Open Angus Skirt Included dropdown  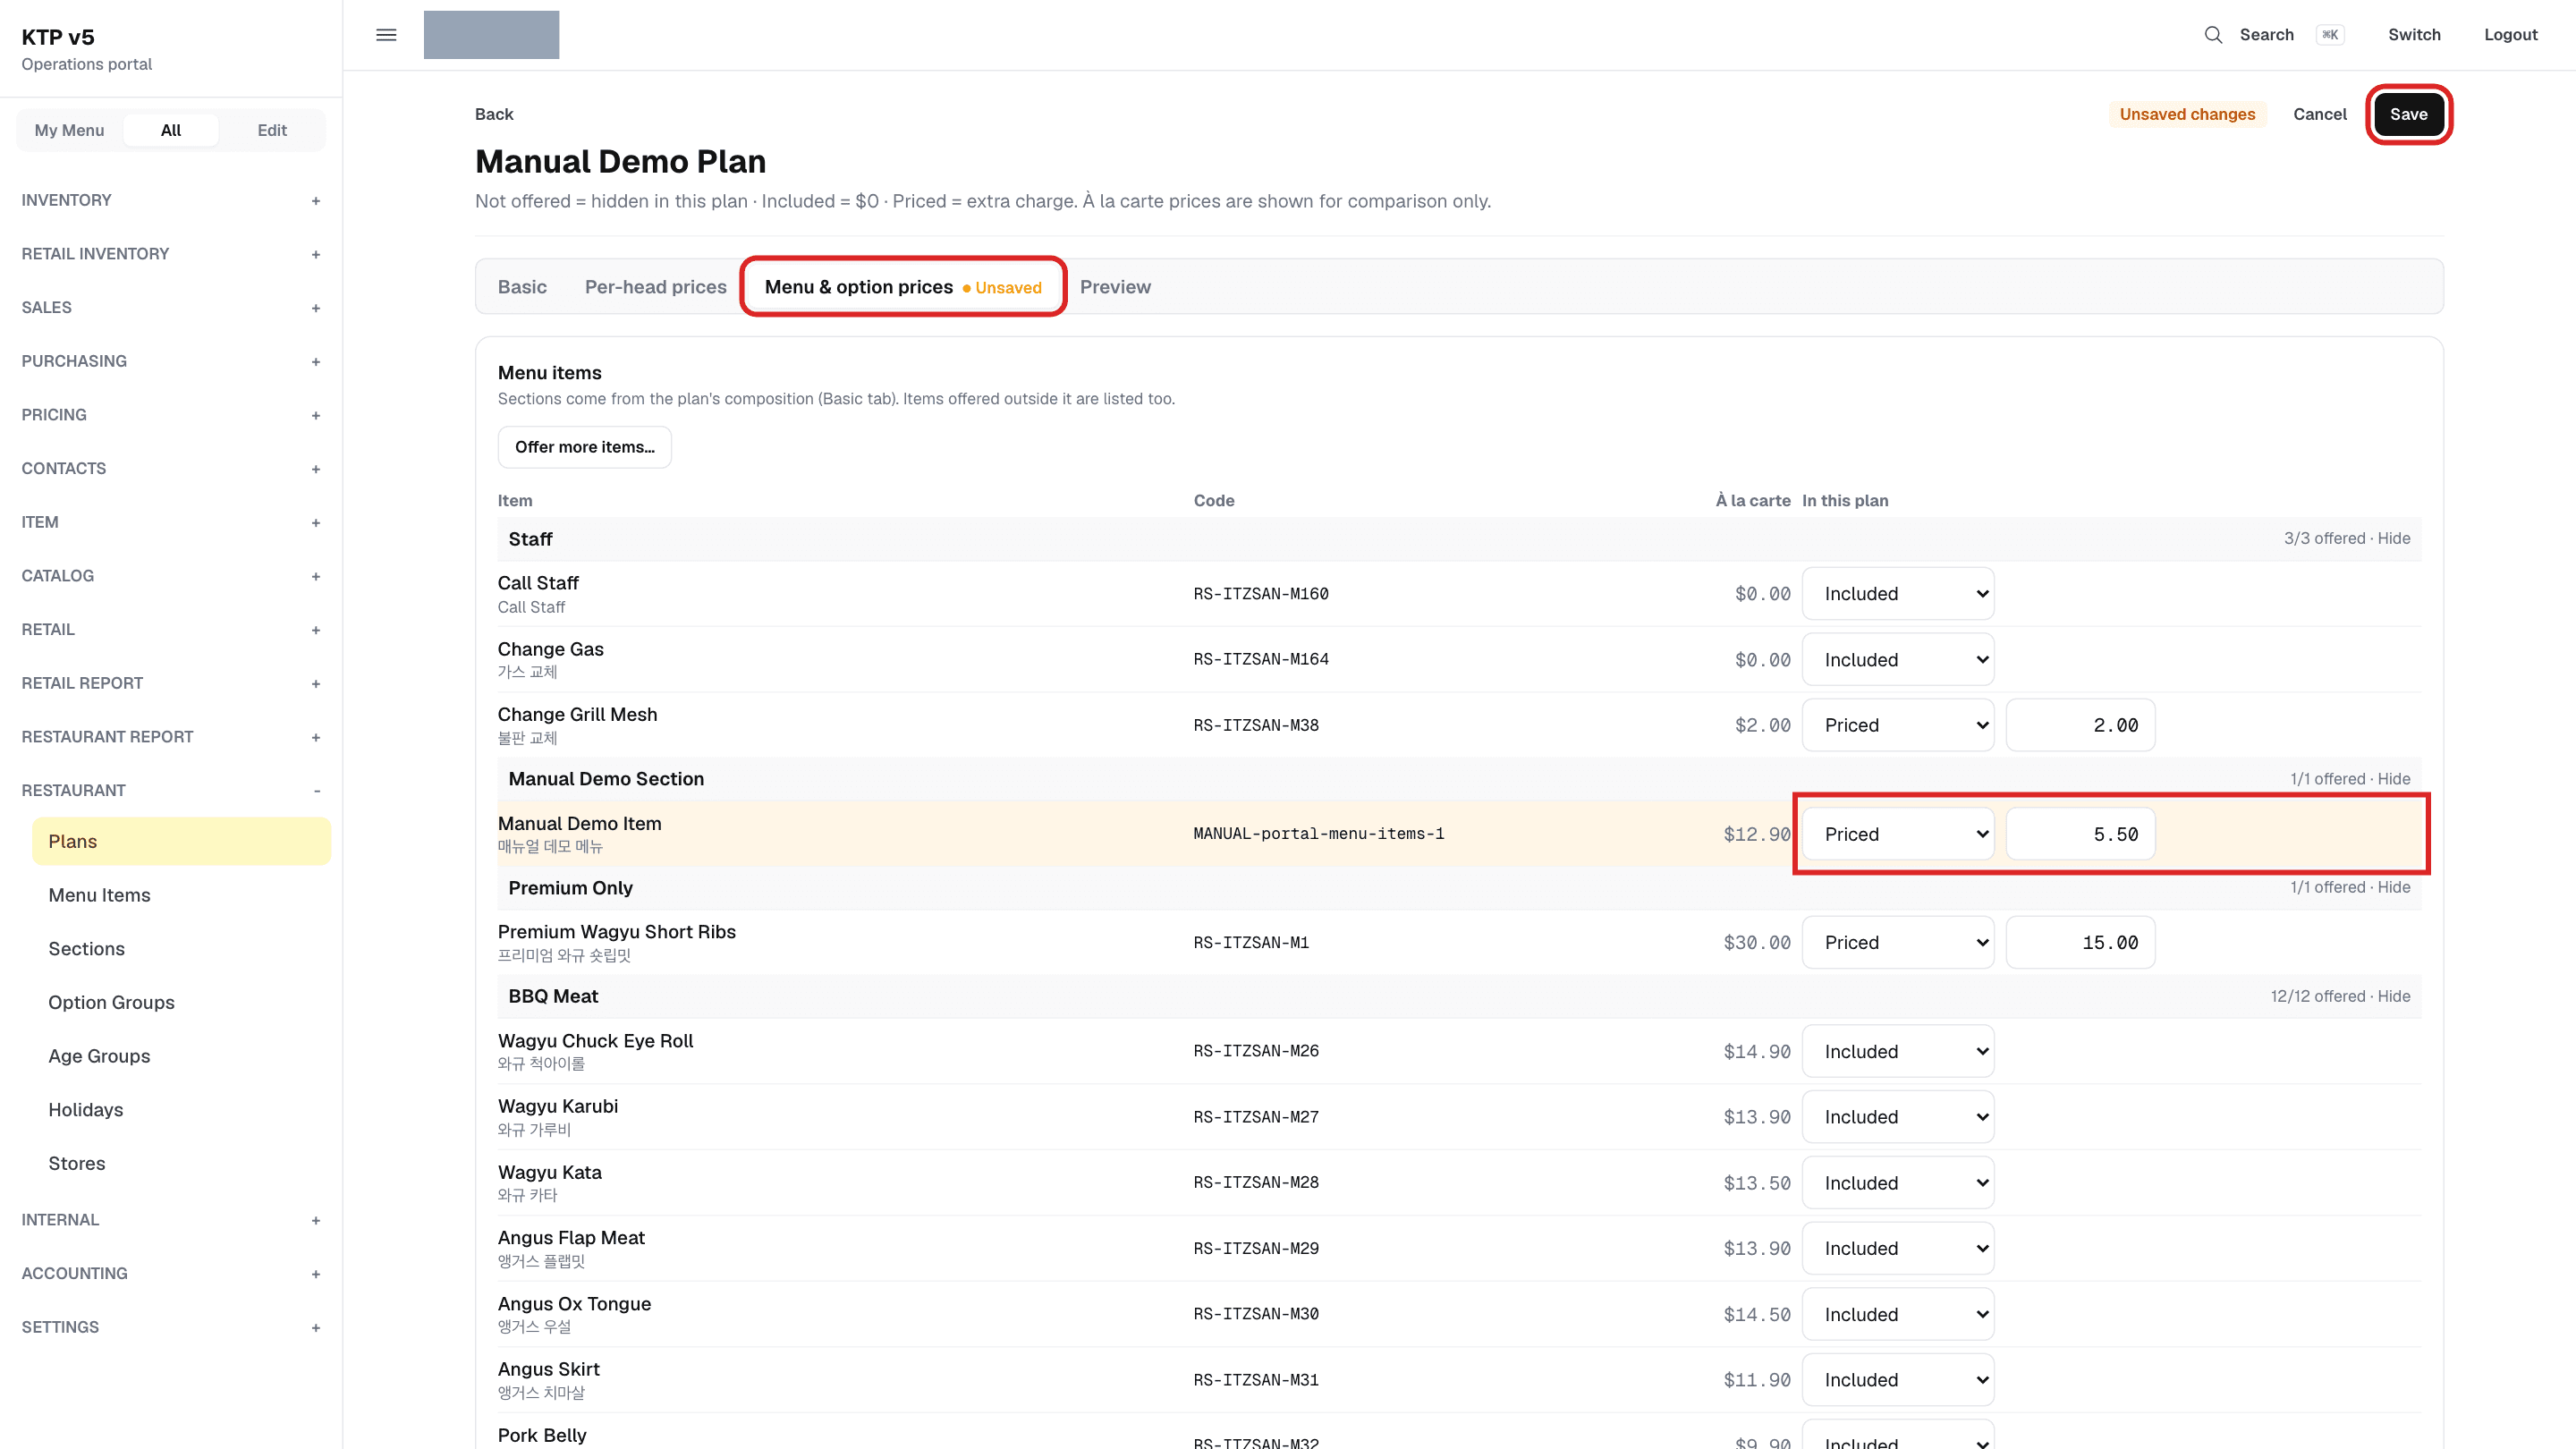coord(1897,1380)
